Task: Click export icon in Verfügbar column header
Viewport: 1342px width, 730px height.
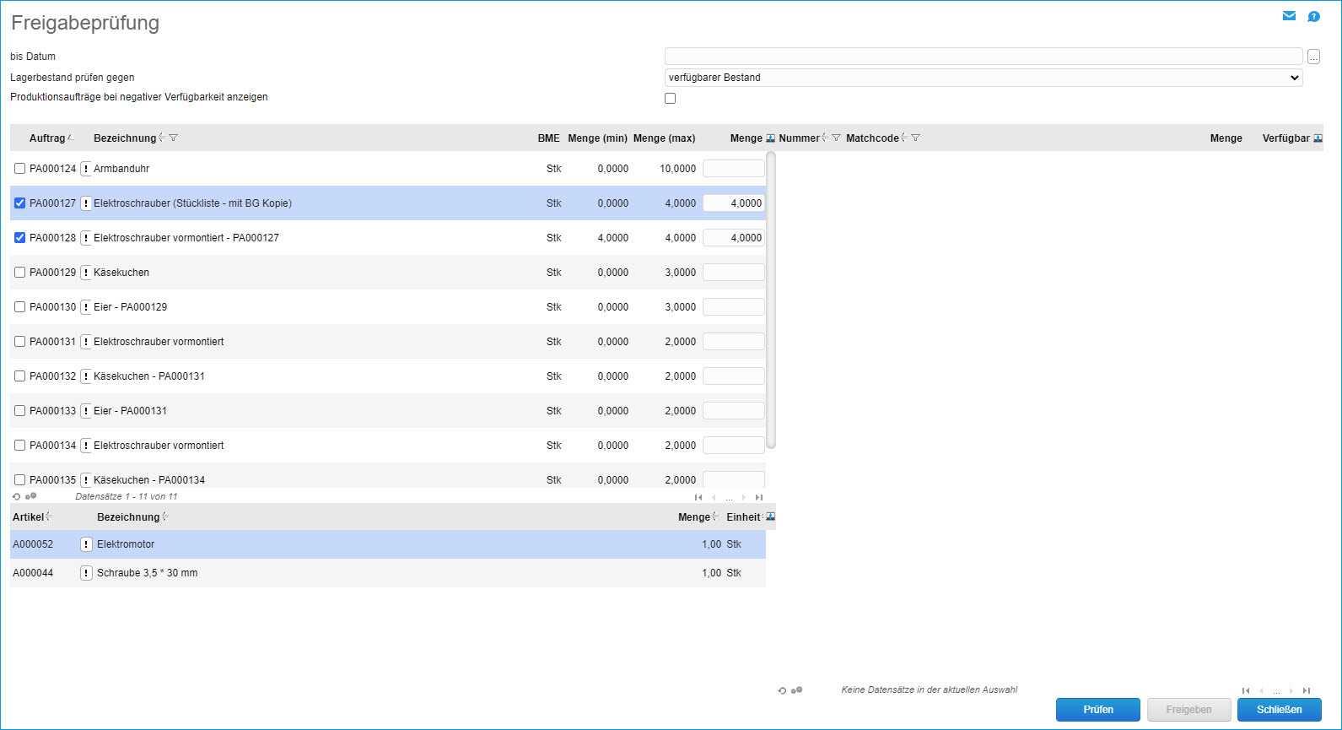Action: [x=1318, y=138]
